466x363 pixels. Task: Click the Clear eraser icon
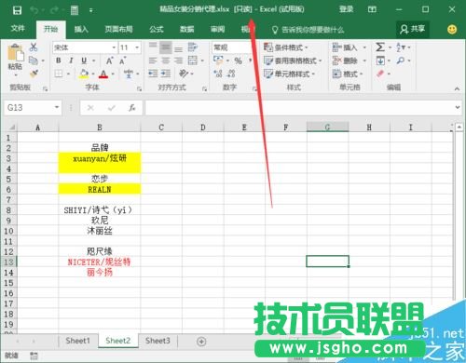[380, 74]
